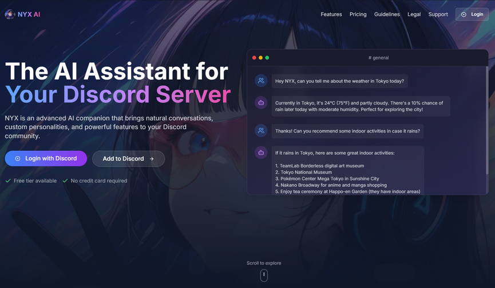The width and height of the screenshot is (495, 288).
Task: Click the green dot in chat window
Action: [x=267, y=58]
